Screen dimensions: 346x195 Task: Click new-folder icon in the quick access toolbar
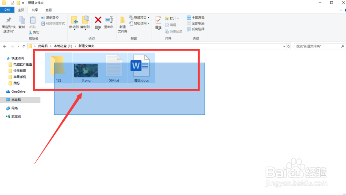pyautogui.click(x=18, y=3)
